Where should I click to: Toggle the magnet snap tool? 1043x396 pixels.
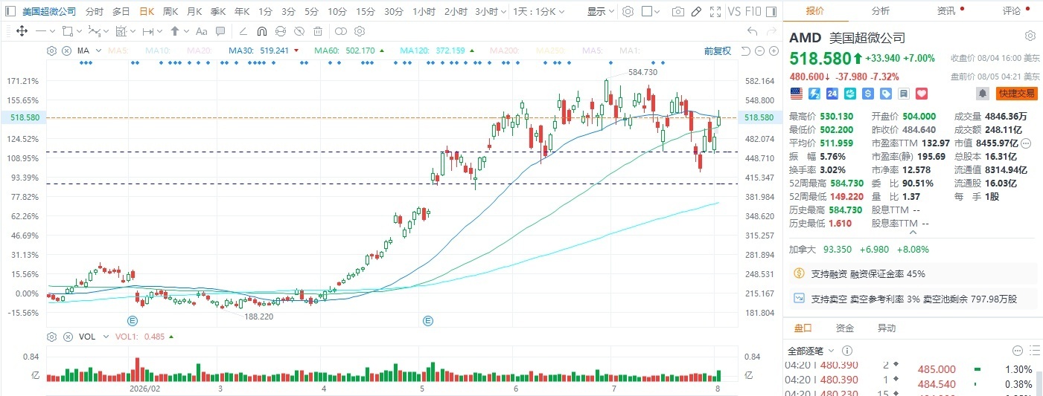pos(261,31)
